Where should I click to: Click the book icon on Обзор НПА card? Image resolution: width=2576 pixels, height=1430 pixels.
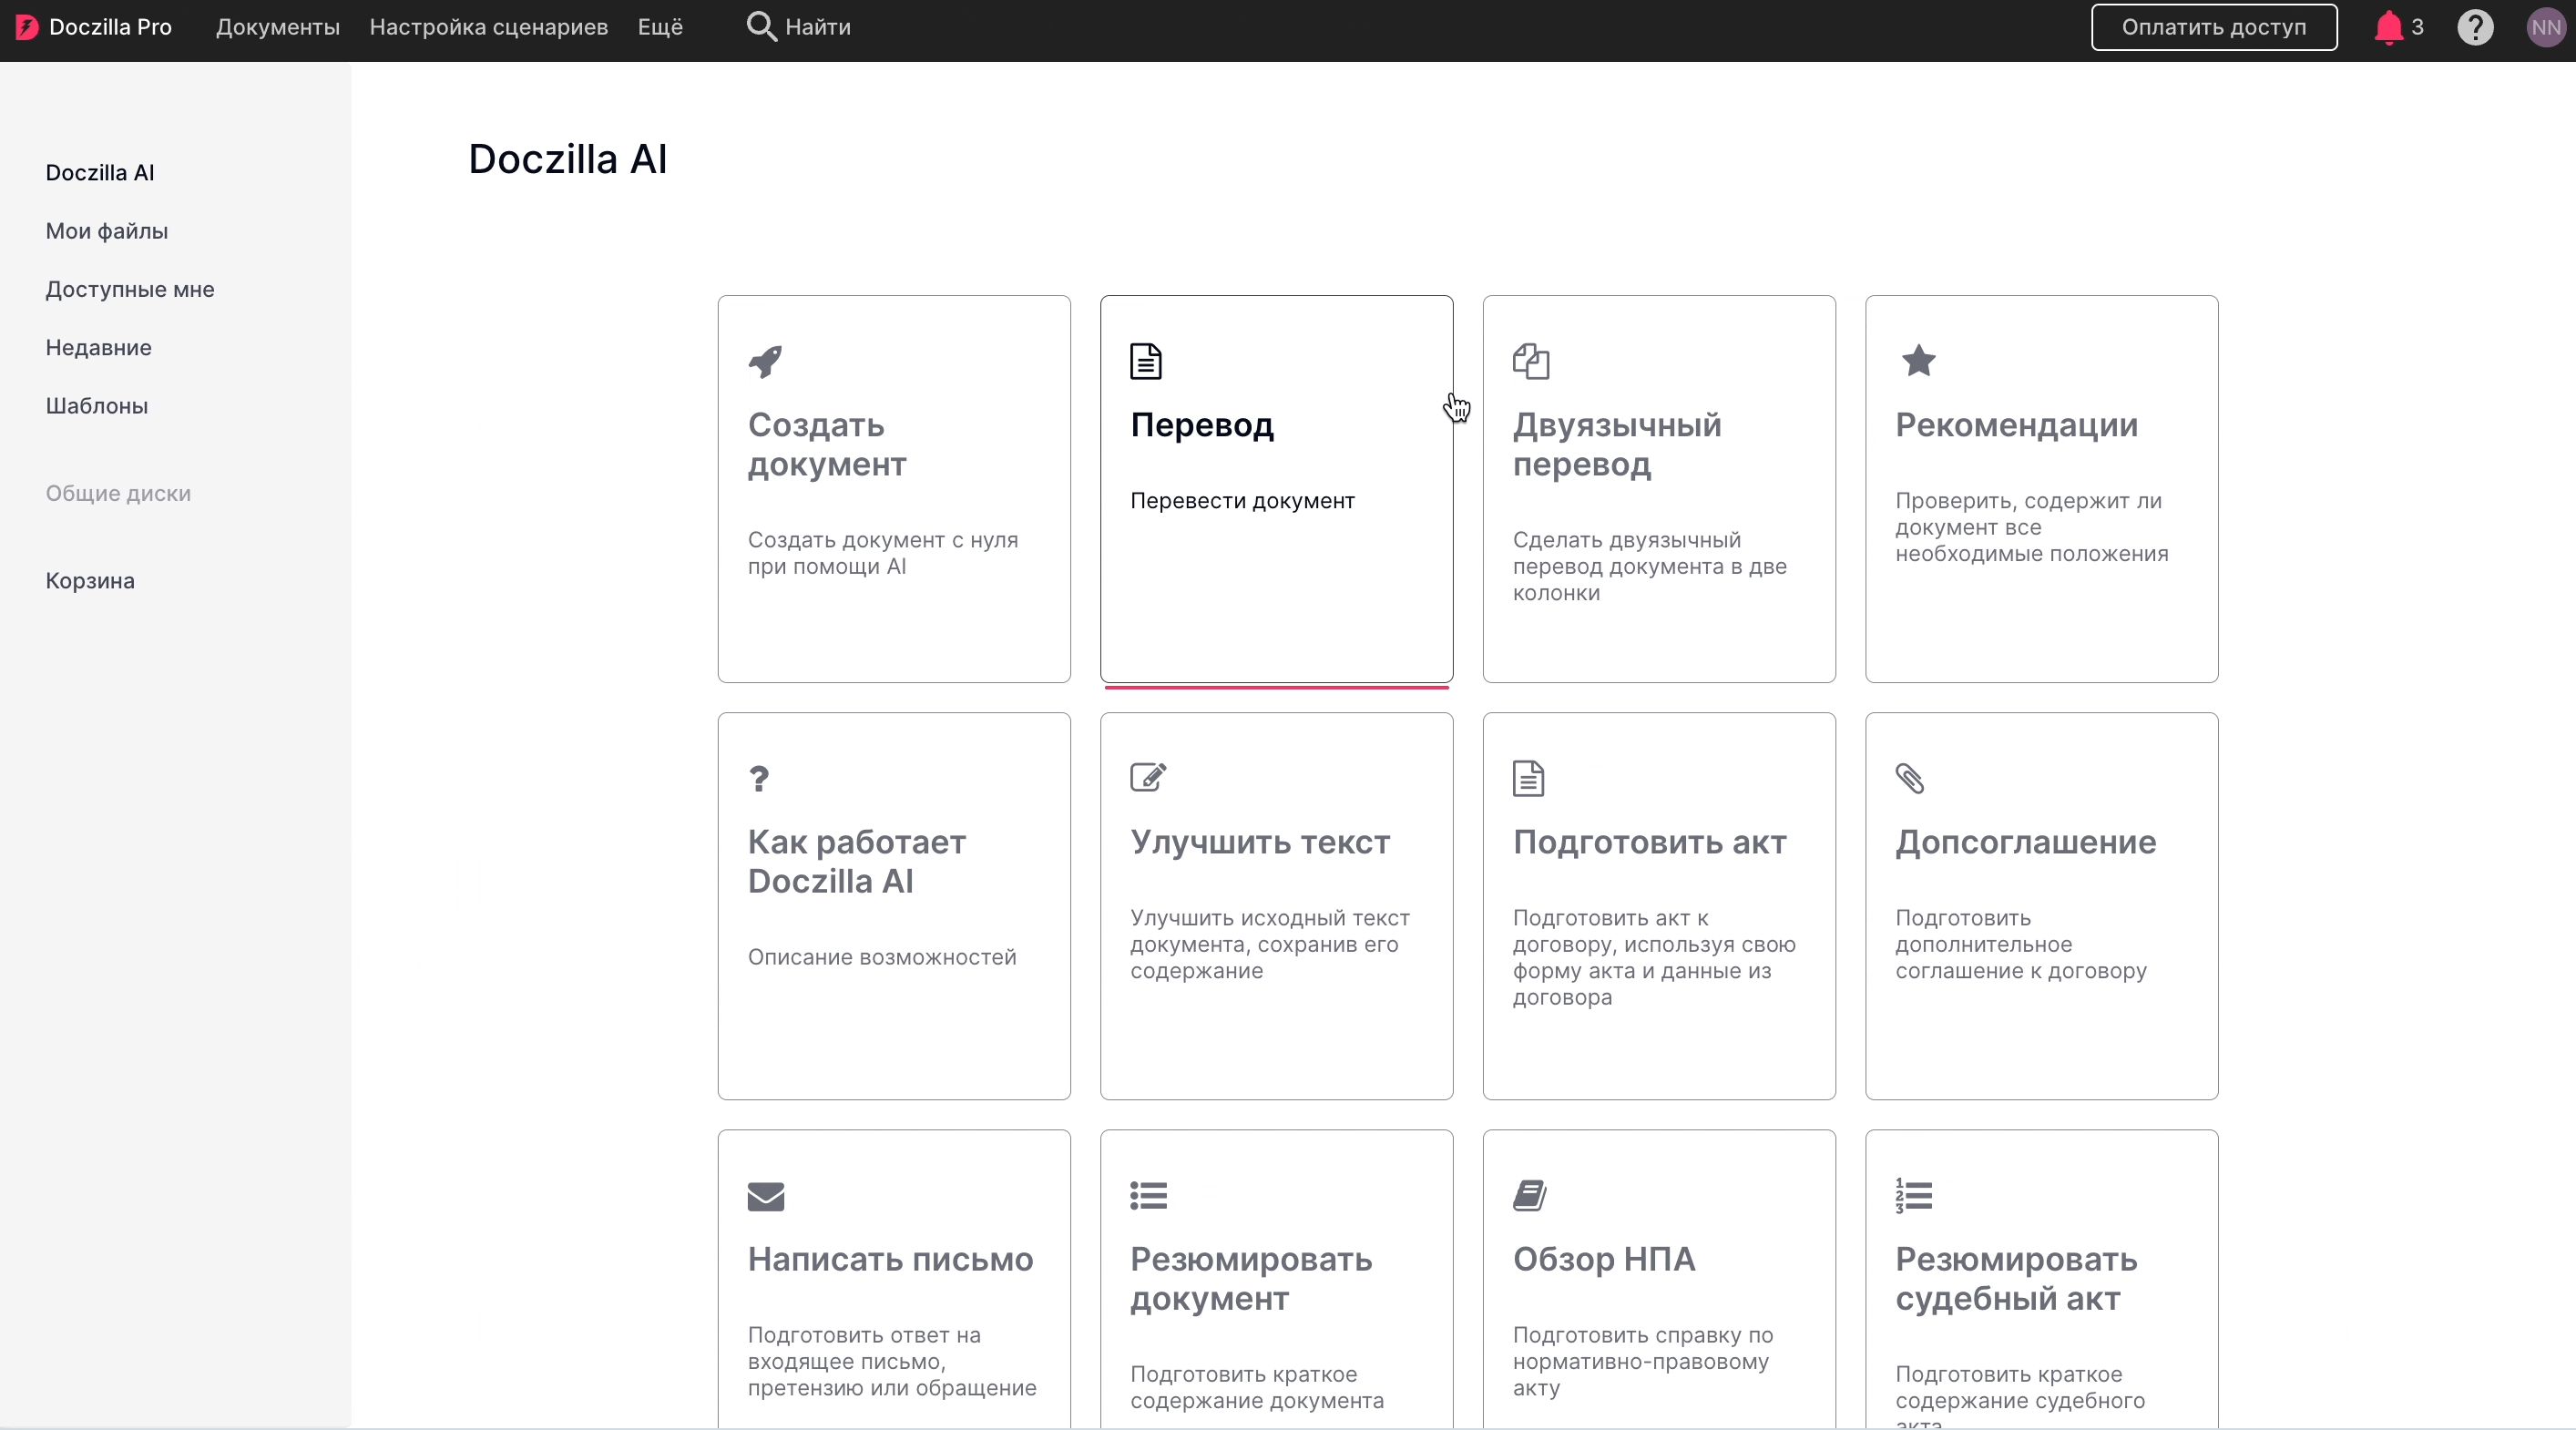(1530, 1195)
